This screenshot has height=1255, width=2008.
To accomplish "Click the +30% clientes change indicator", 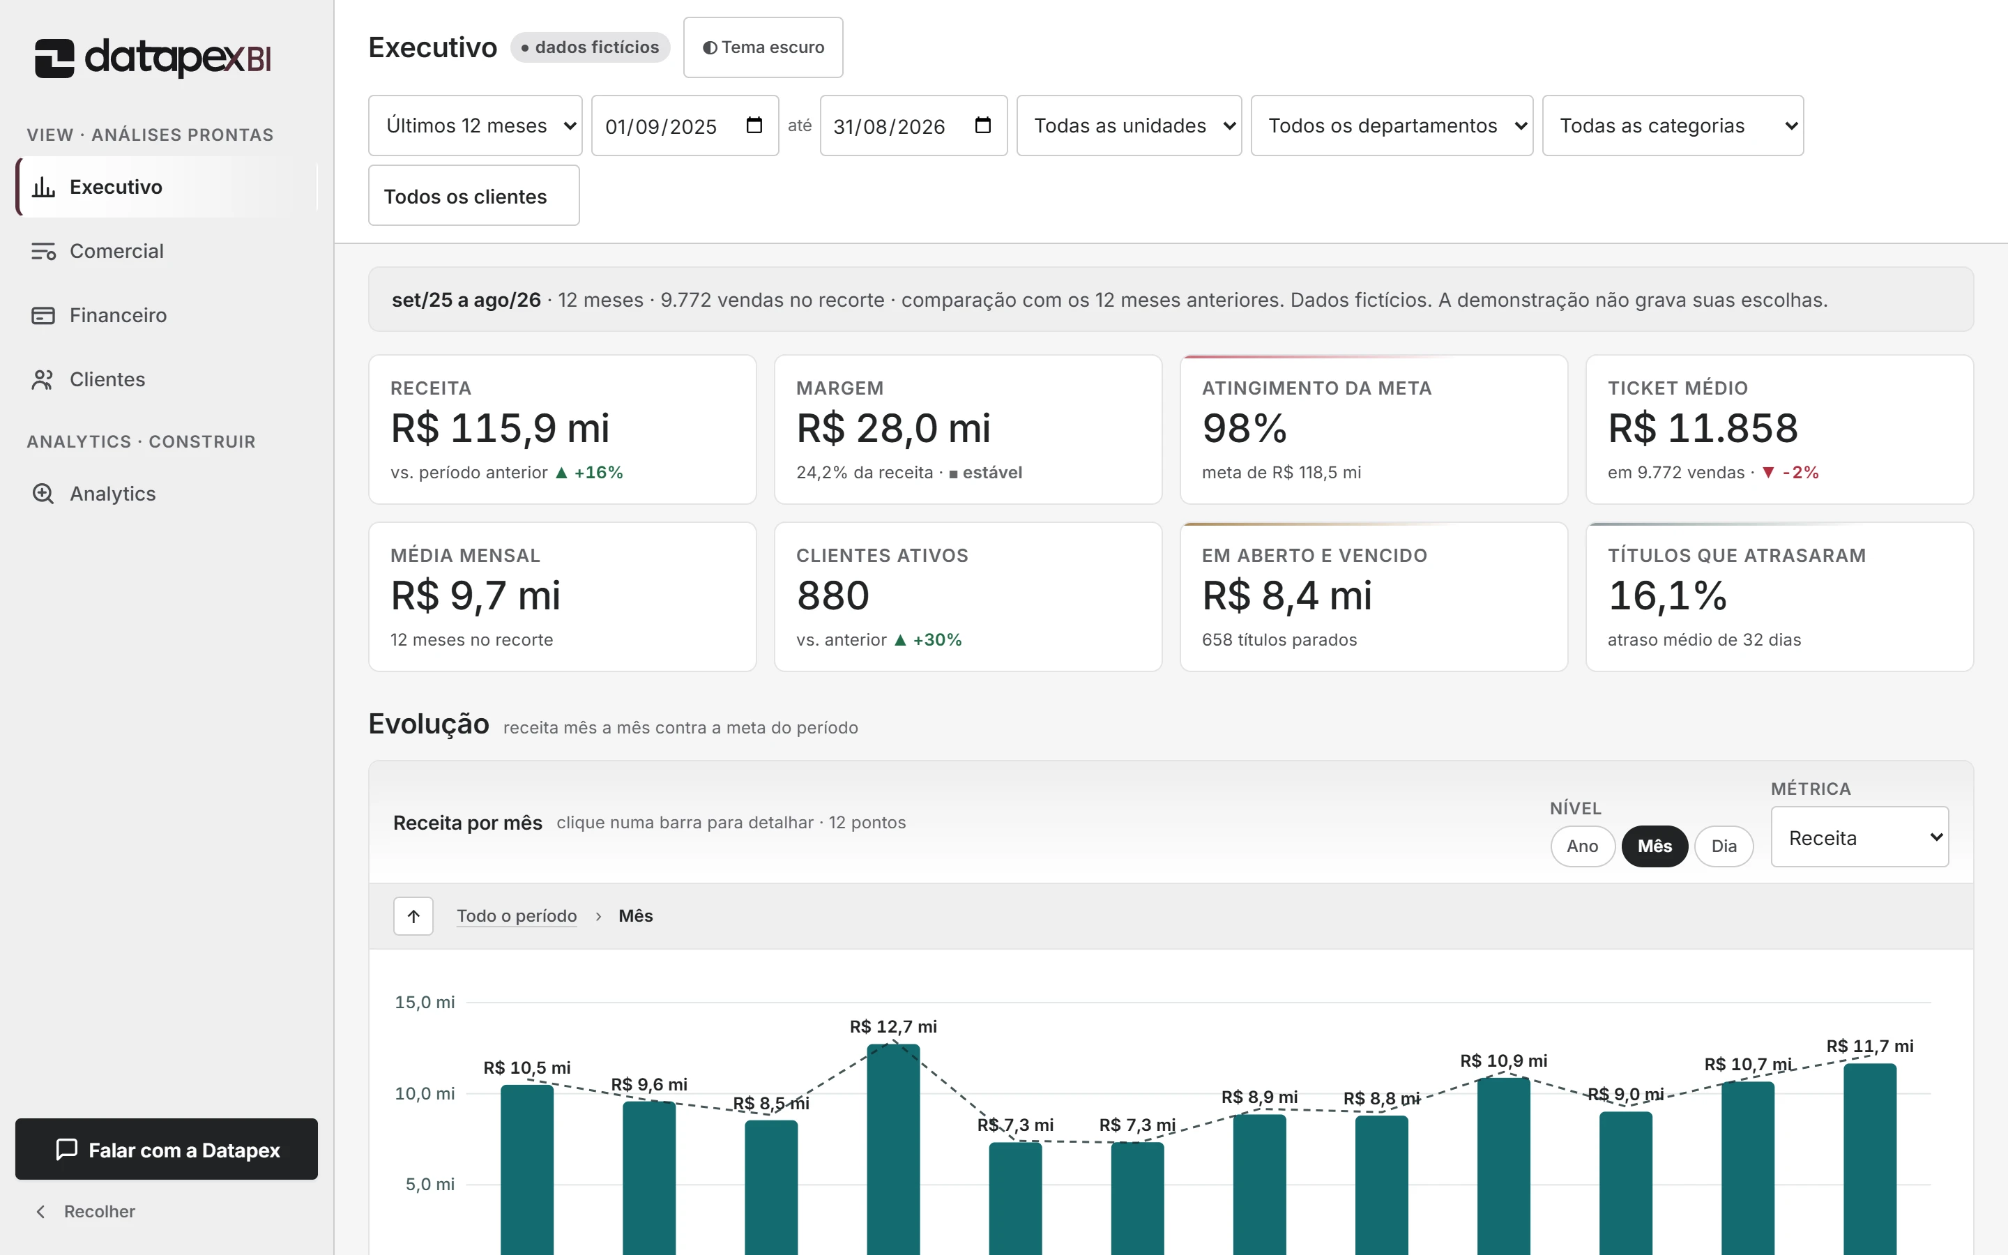I will click(928, 640).
